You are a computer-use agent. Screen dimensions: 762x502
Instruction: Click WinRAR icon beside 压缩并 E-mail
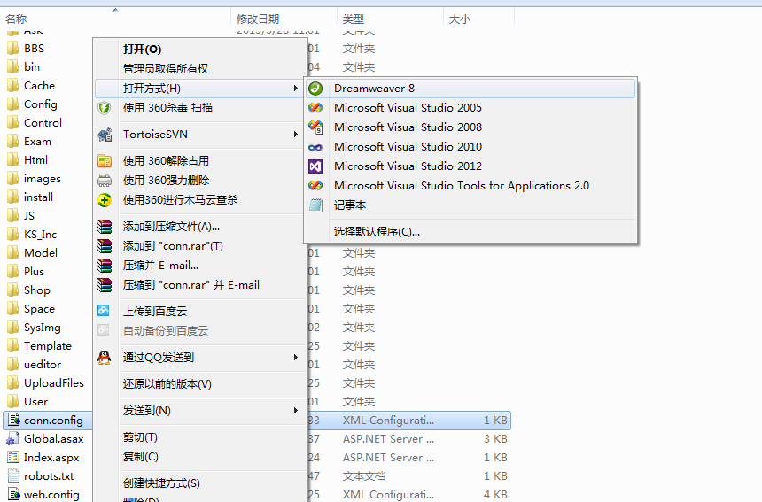pos(104,266)
